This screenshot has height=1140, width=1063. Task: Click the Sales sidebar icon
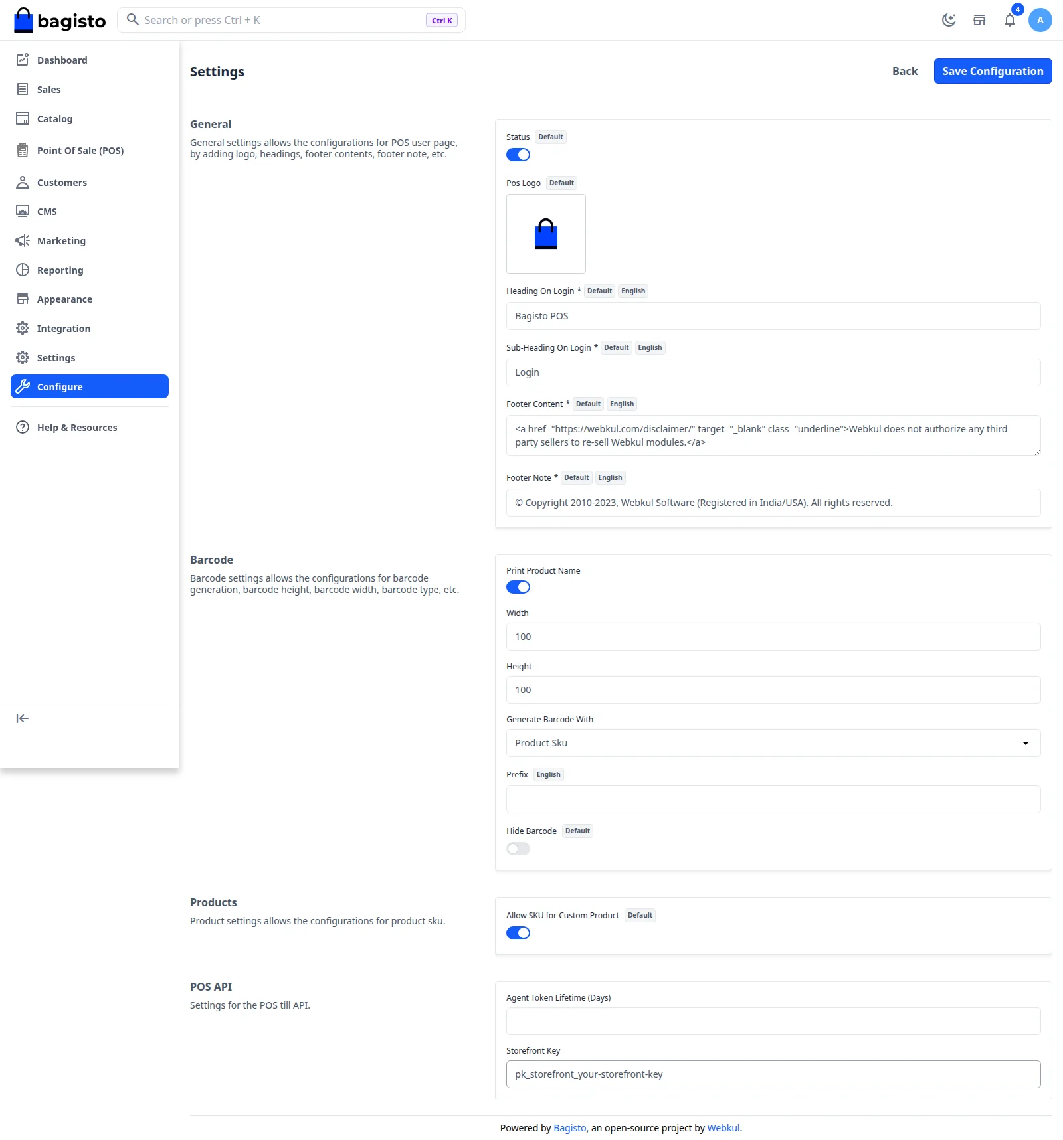[23, 89]
